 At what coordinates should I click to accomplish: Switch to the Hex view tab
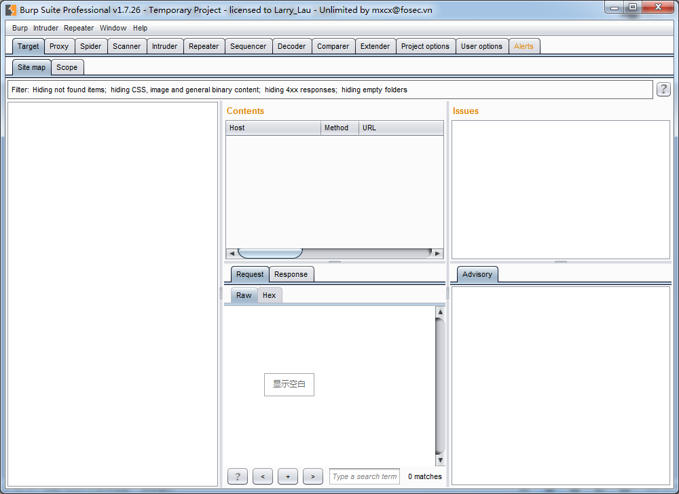click(269, 295)
